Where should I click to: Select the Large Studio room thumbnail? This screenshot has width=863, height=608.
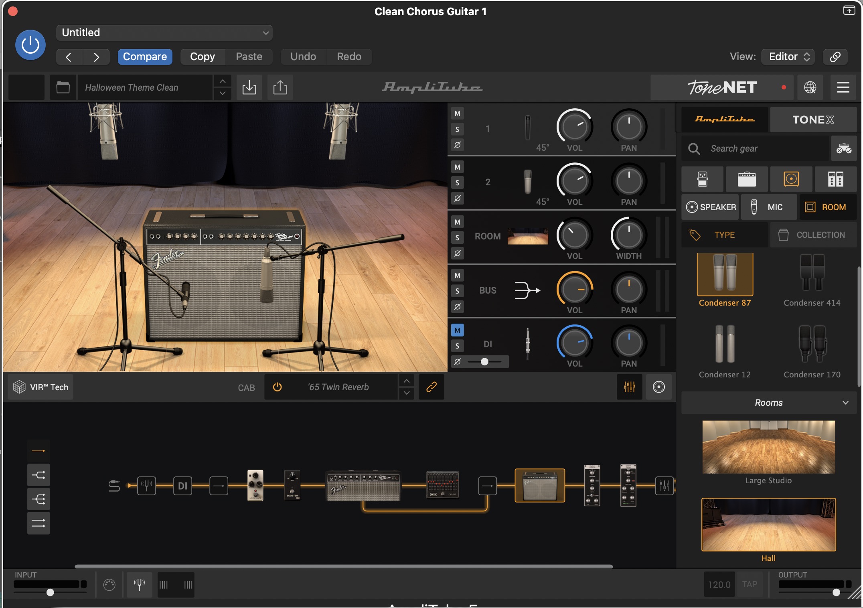point(768,447)
